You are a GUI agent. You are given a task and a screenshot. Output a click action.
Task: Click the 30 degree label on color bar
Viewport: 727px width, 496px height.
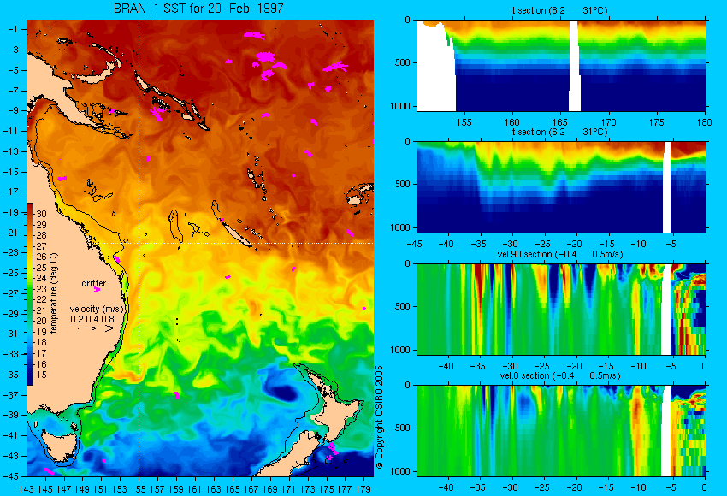(41, 214)
